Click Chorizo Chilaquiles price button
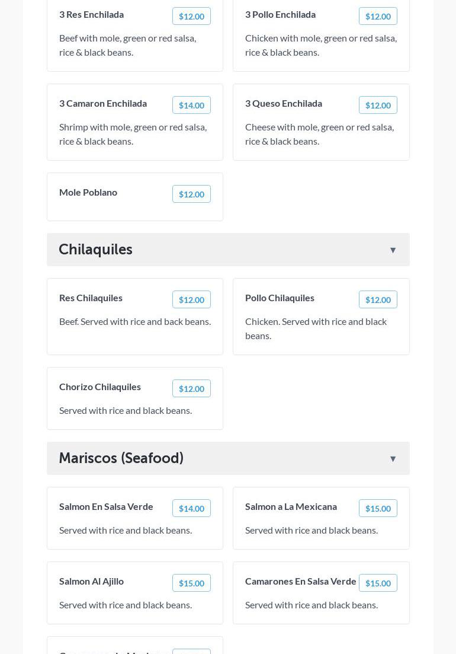Screen dimensions: 456x654 coord(191,389)
